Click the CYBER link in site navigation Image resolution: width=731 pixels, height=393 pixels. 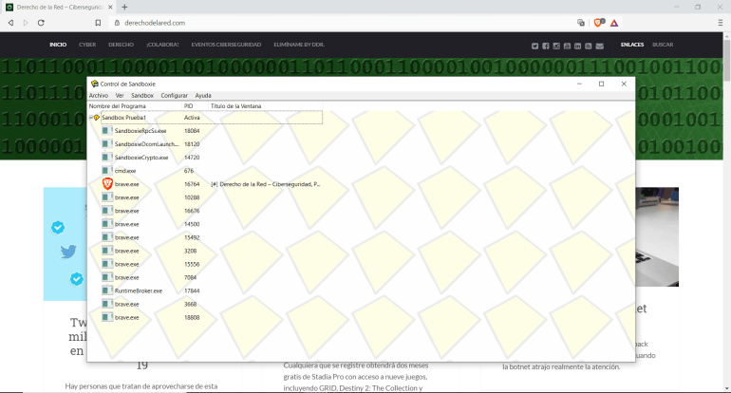[x=87, y=45]
